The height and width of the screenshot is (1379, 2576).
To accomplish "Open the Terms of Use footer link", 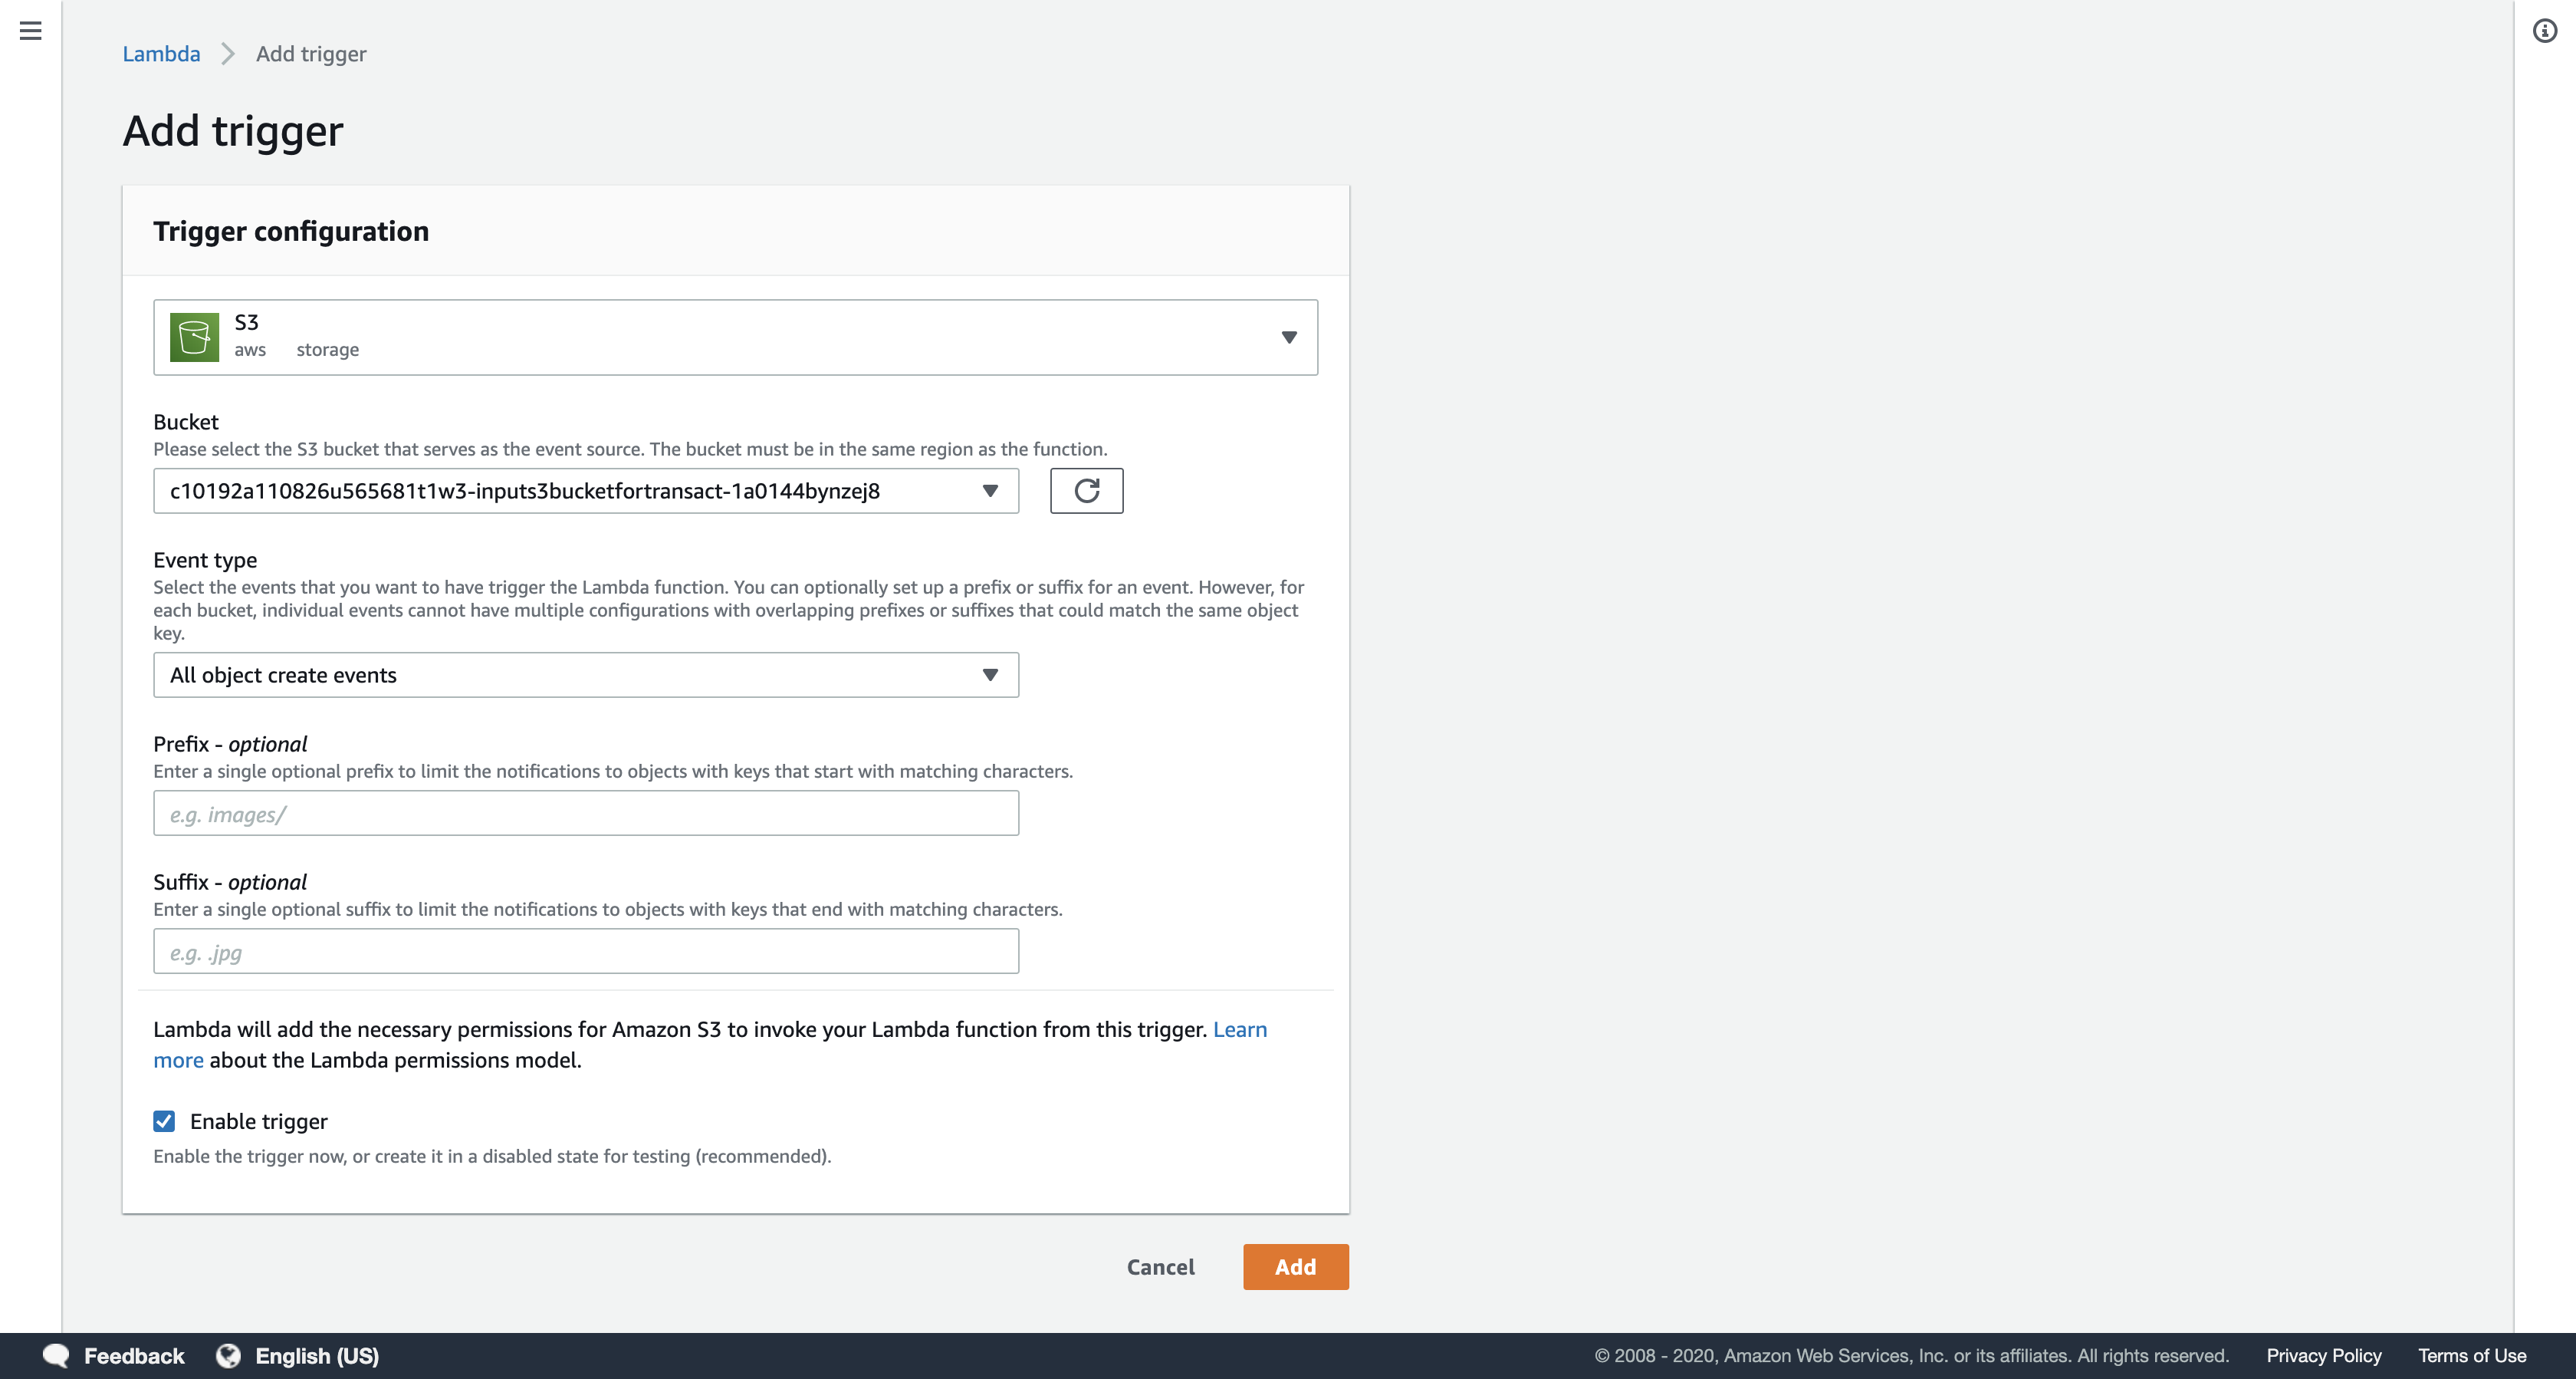I will pos(2471,1355).
